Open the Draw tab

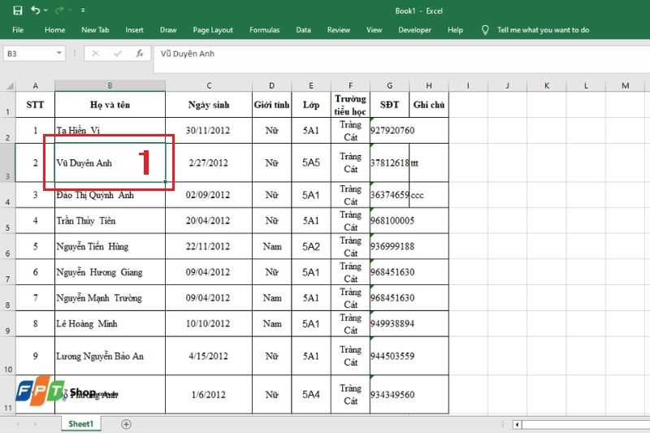point(168,30)
